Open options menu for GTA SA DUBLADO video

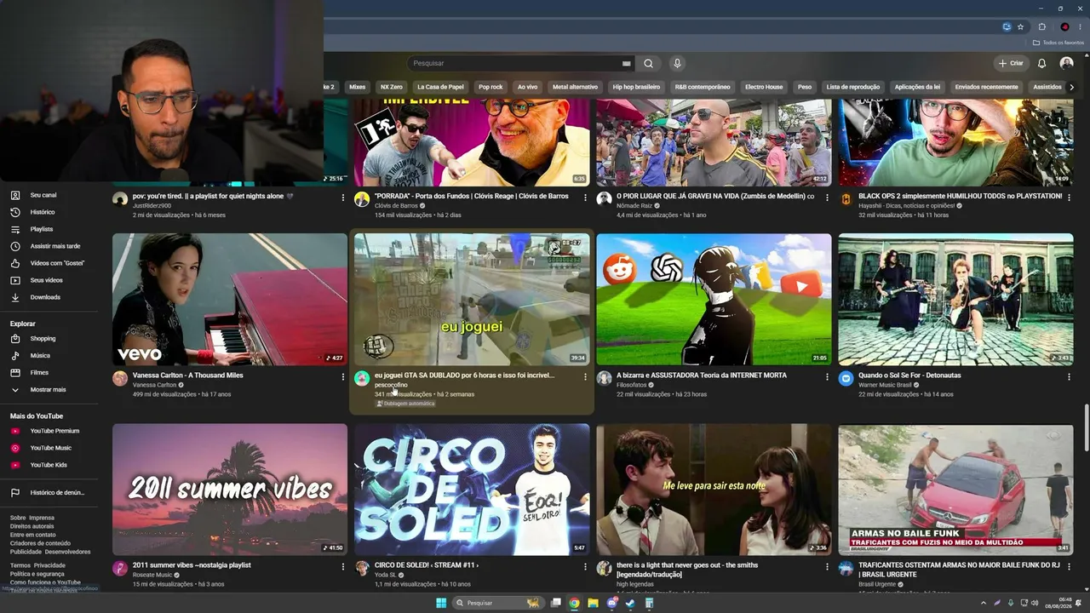tap(585, 376)
